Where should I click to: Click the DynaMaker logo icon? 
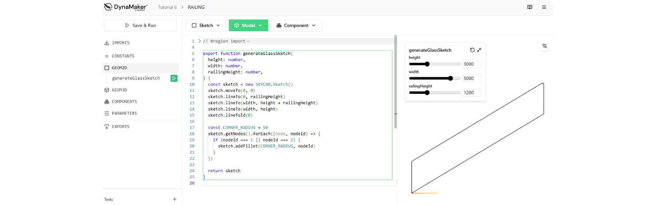click(x=108, y=7)
